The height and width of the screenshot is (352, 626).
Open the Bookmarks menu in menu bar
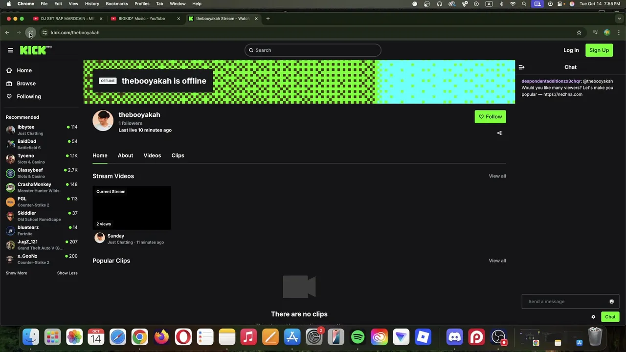point(117,4)
